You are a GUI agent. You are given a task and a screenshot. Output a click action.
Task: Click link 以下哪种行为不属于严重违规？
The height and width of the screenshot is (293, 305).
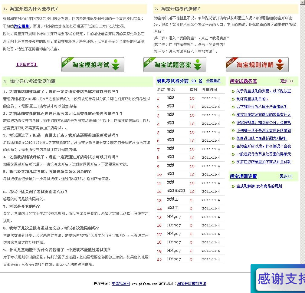pyautogui.click(x=262, y=107)
